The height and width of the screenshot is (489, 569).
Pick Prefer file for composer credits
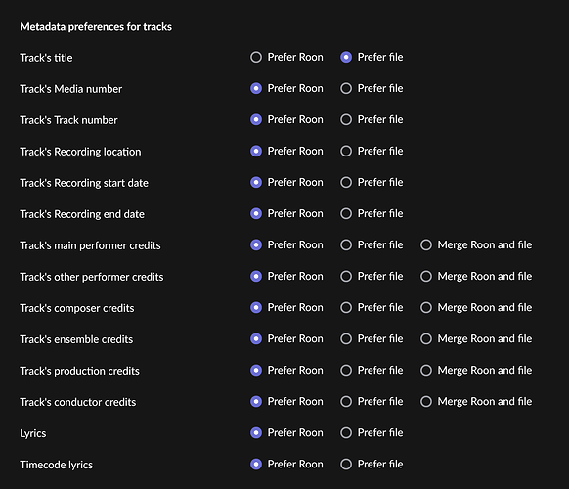pyautogui.click(x=346, y=307)
